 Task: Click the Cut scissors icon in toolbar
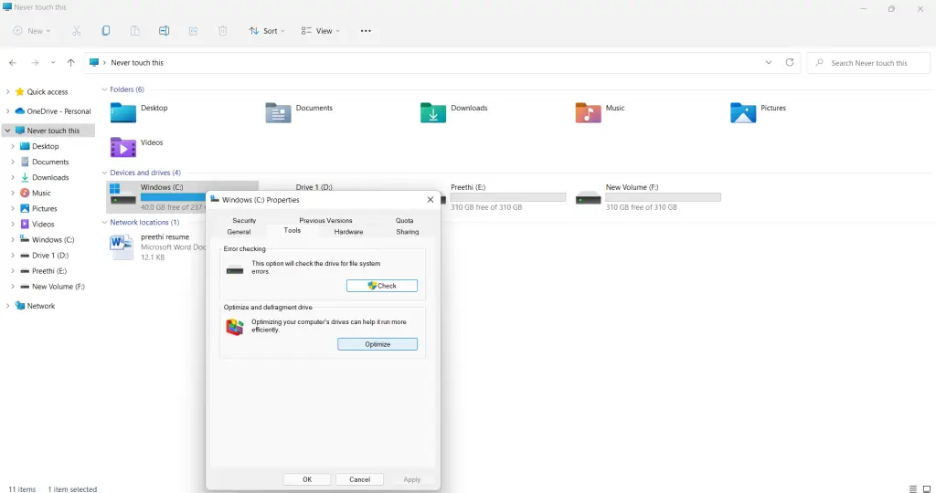click(77, 31)
